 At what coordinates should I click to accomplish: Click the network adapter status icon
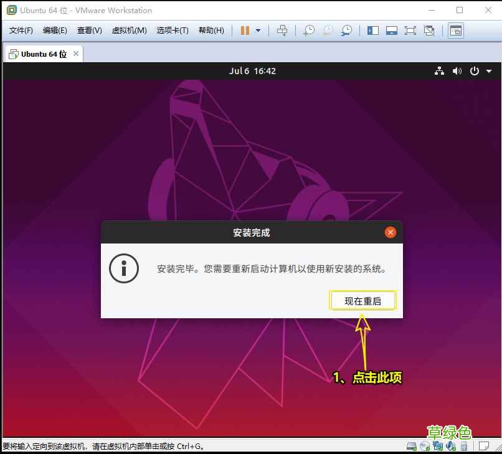click(438, 446)
